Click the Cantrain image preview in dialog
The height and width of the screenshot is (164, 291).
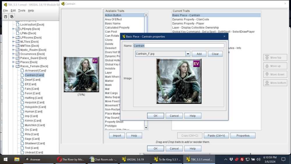pos(179,81)
